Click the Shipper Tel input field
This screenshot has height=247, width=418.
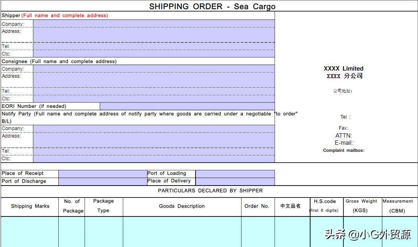pos(154,46)
